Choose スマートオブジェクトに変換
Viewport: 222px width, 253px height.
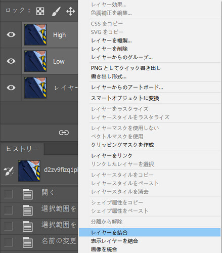[125, 98]
